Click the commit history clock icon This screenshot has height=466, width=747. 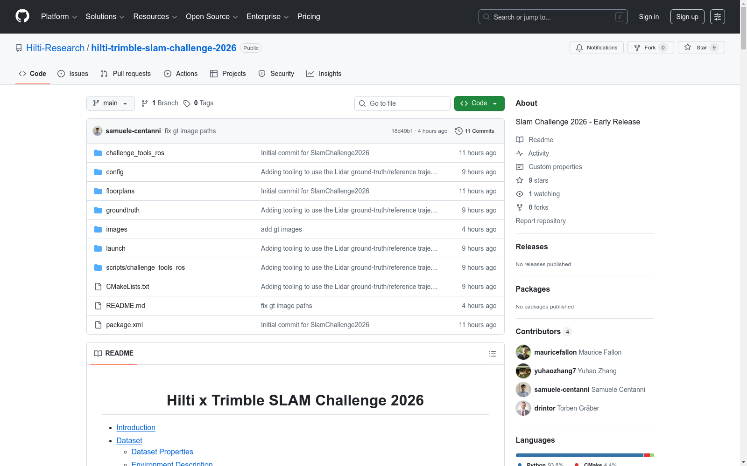tap(459, 131)
